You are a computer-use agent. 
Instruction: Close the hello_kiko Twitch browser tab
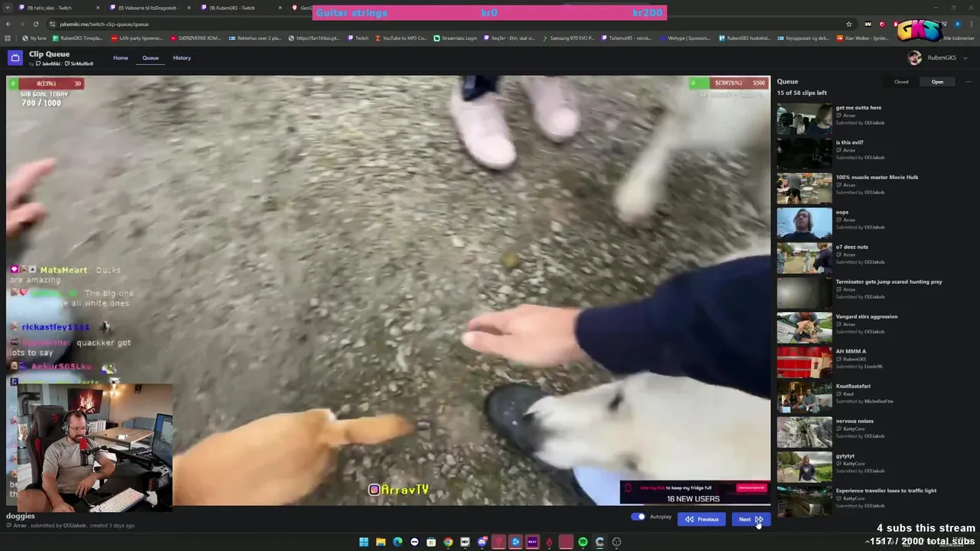pos(97,8)
